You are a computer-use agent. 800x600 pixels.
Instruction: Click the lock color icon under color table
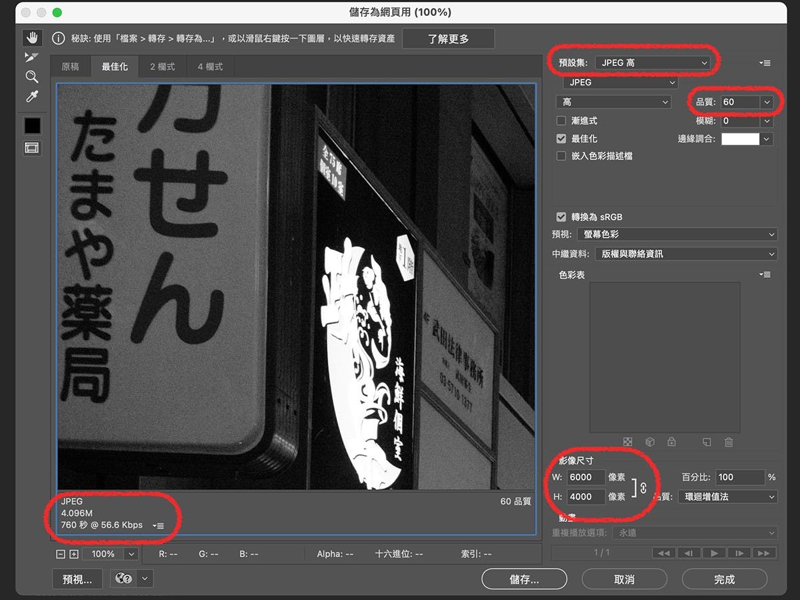[x=671, y=442]
